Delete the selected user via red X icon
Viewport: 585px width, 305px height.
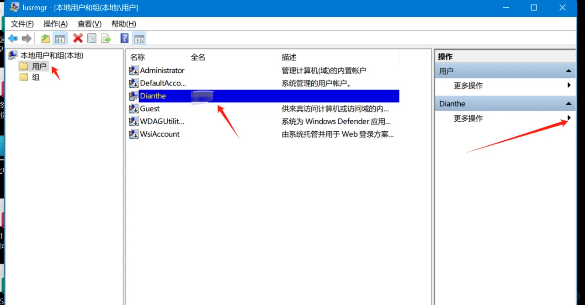(78, 38)
